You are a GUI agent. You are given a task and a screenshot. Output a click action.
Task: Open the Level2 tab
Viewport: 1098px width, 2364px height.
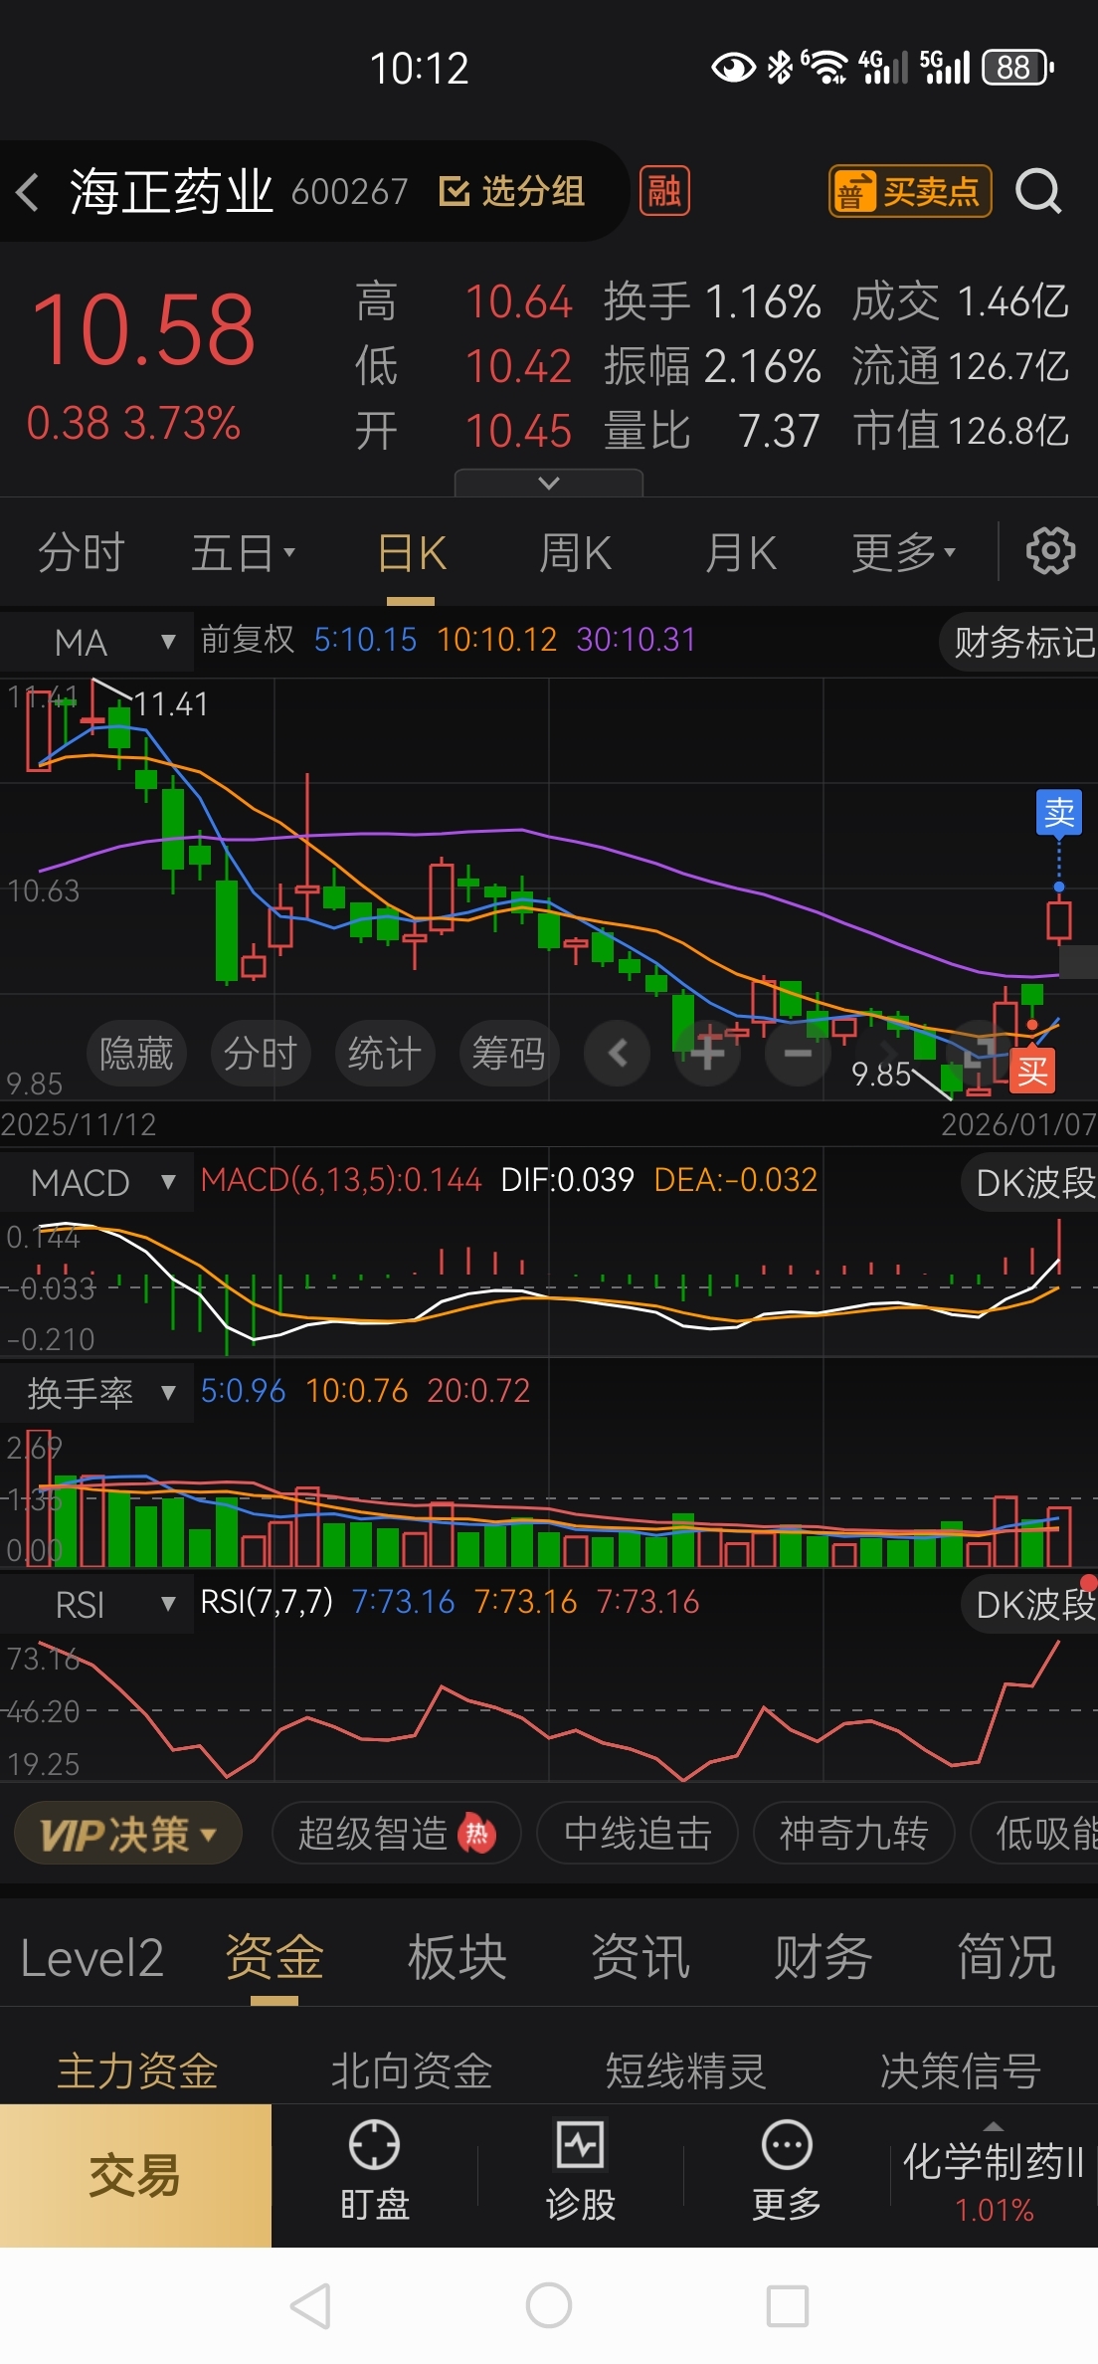[91, 1957]
